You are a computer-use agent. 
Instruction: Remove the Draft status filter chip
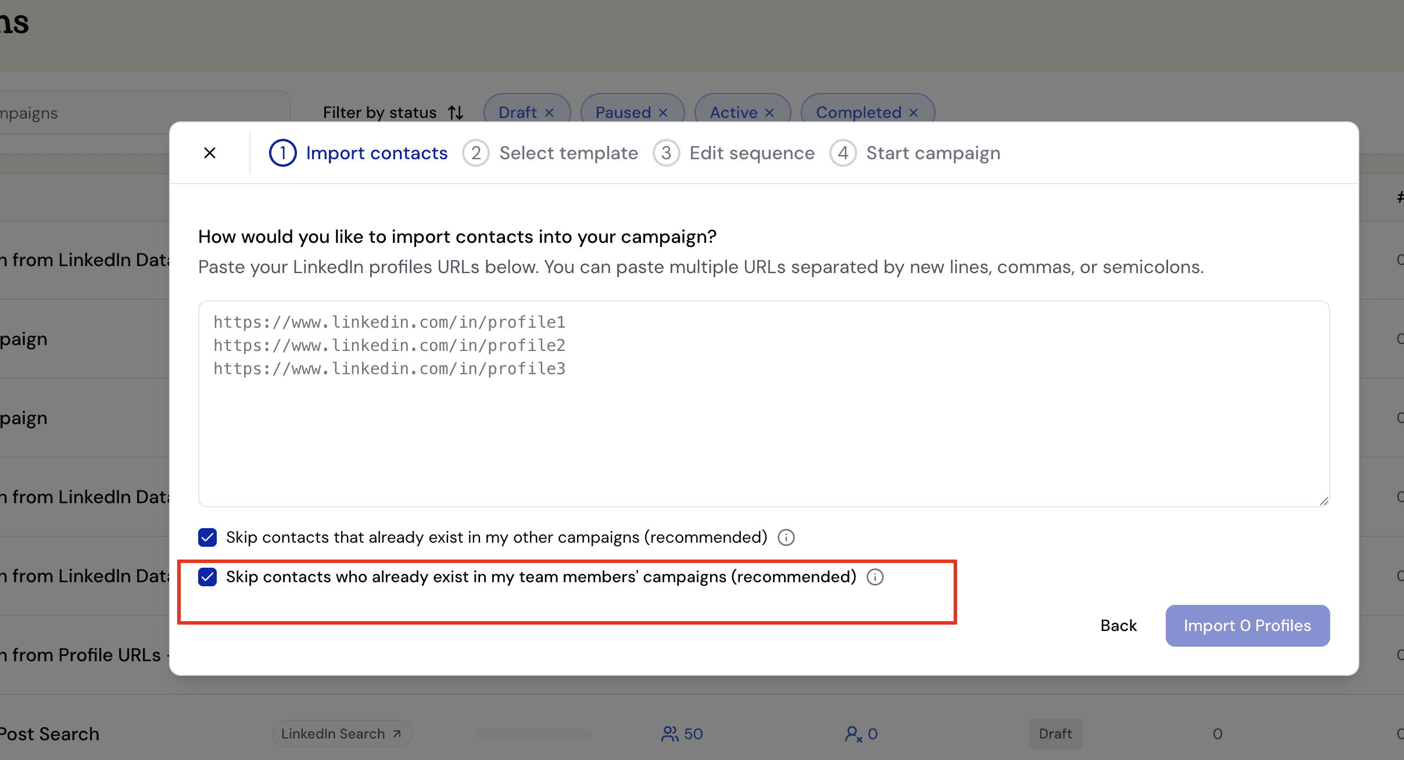pos(550,112)
